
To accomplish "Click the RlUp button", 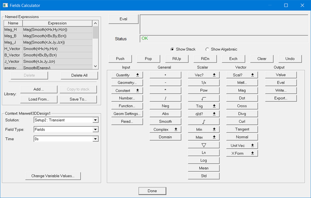I will point(177,59).
